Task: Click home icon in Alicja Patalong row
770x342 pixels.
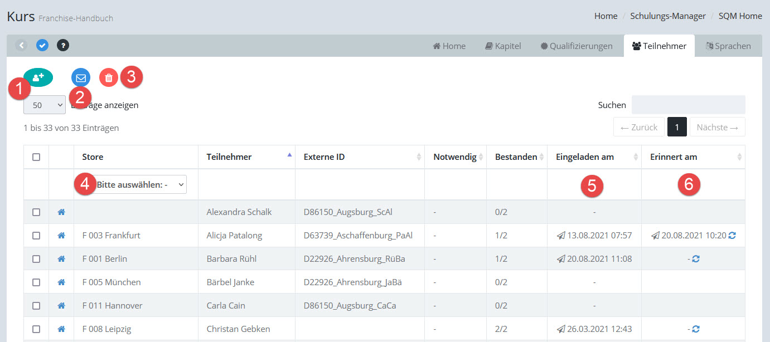Action: 61,236
